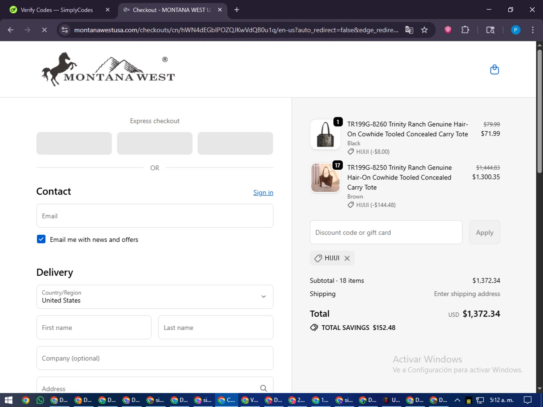Click the TOTAL SAVINGS $152.48 text
The height and width of the screenshot is (407, 543).
(358, 327)
